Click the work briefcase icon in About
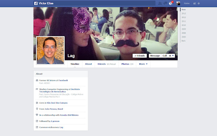Screen dimensions: 217x136 (x=37, y=80)
